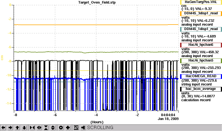Click the calculation record text
222x131 pixels.
[x=196, y=100]
